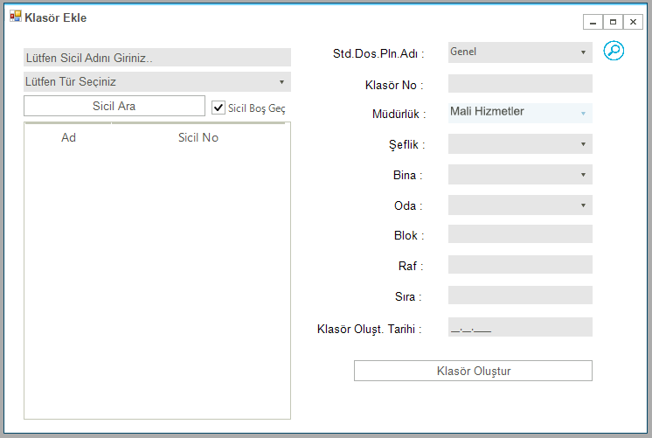Click the Sicil No column header

coord(198,137)
